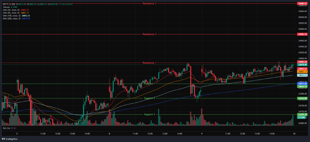Click the date 9 marker on time axis
Image resolution: width=310 pixels, height=142 pixels.
tap(201, 133)
